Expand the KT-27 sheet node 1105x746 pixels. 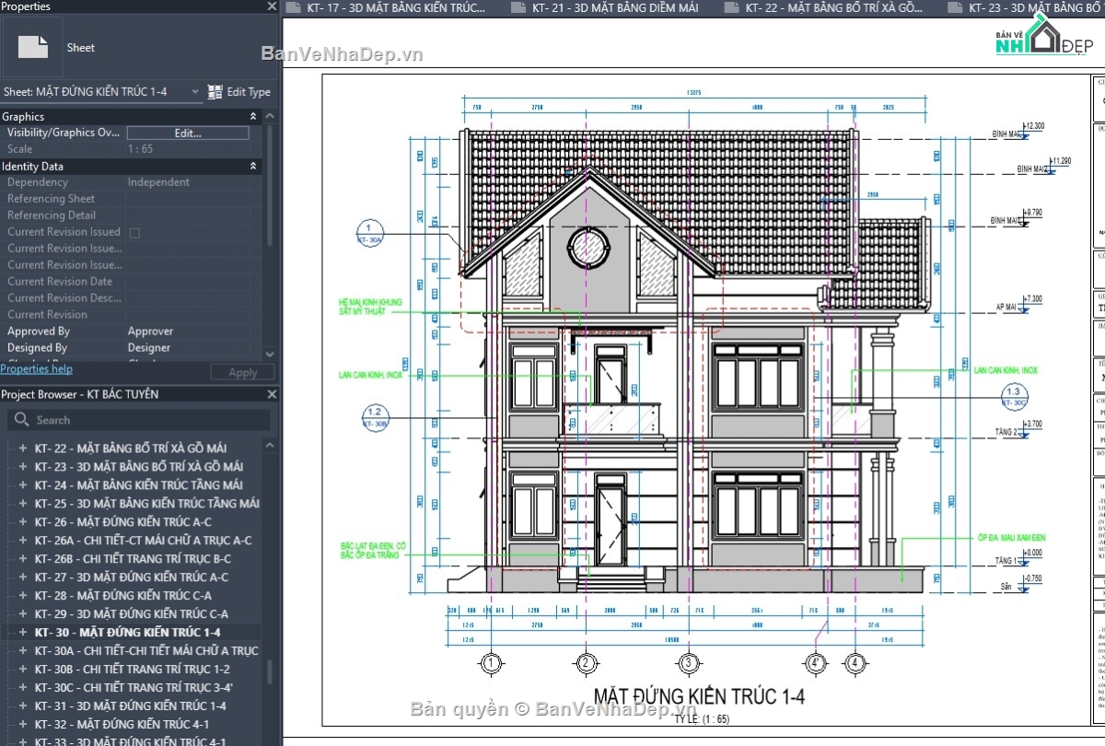23,577
